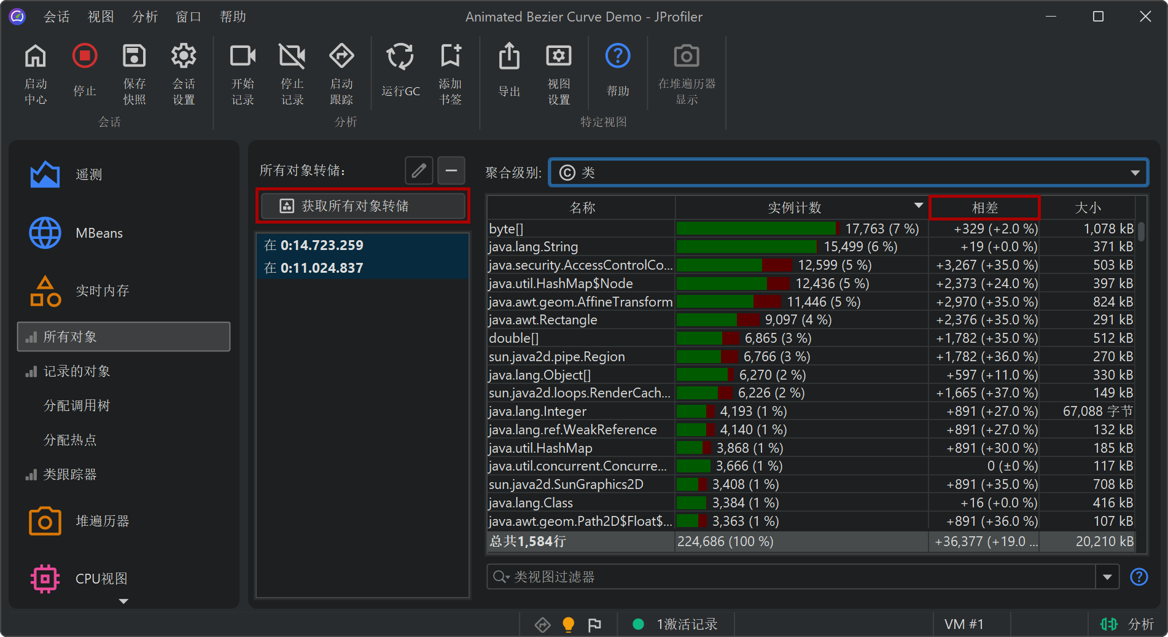The width and height of the screenshot is (1168, 637).
Task: Click the pencil edit icon beside 所有对象转储
Action: tap(419, 171)
